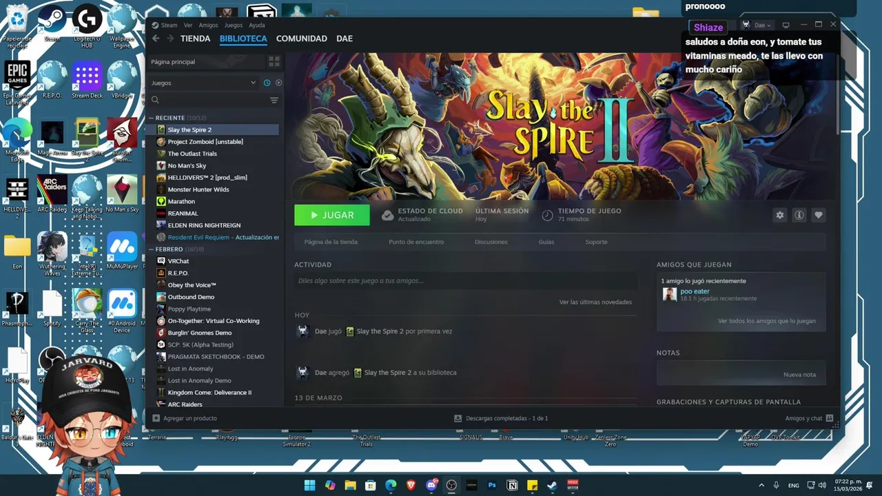Open the Steam menu

[x=169, y=25]
